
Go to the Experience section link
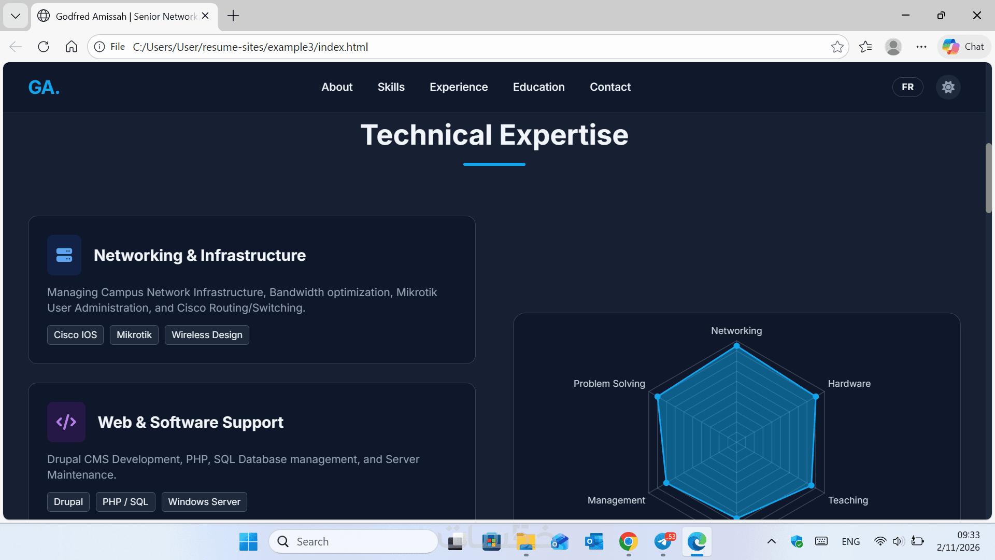tap(459, 87)
